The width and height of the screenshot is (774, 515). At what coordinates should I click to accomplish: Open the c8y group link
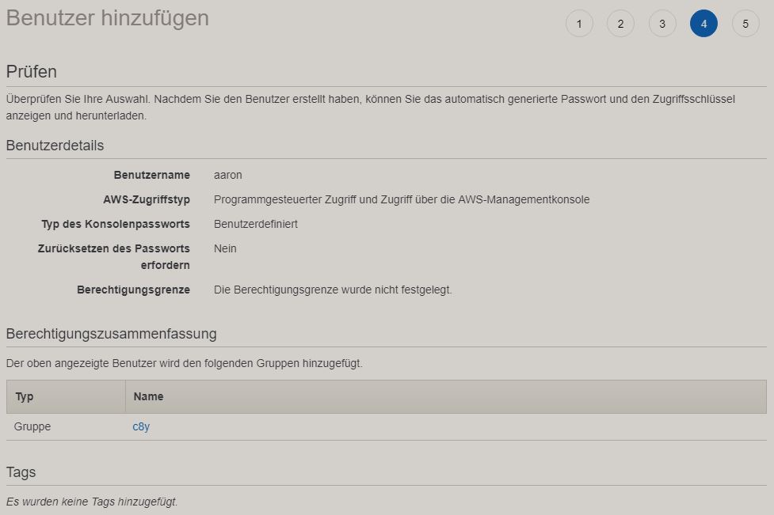(x=141, y=426)
